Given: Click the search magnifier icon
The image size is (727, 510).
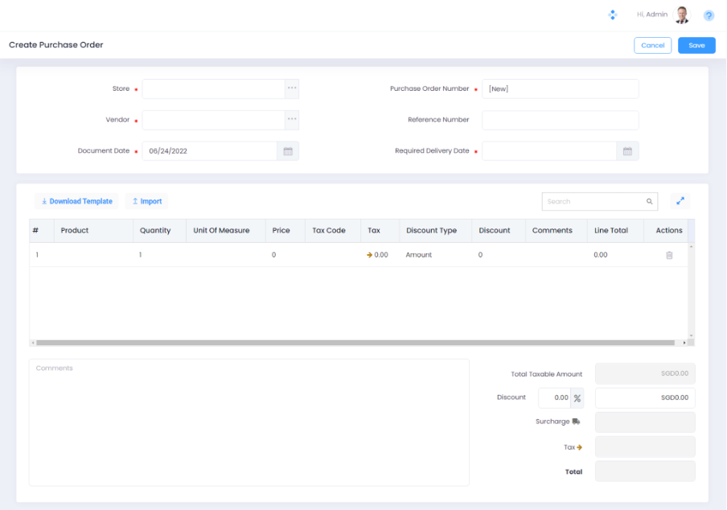Looking at the screenshot, I should pyautogui.click(x=649, y=202).
